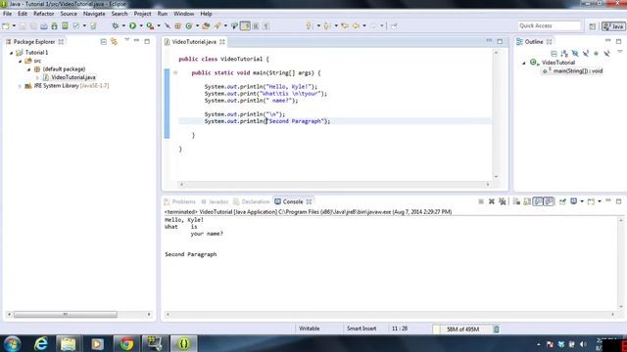
Task: Collapse the Tutorial 1 project node
Action: click(11, 53)
